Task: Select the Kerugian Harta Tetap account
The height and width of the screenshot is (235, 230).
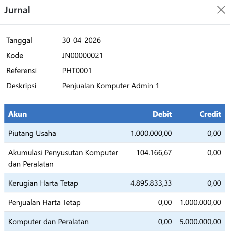Action: pyautogui.click(x=43, y=184)
